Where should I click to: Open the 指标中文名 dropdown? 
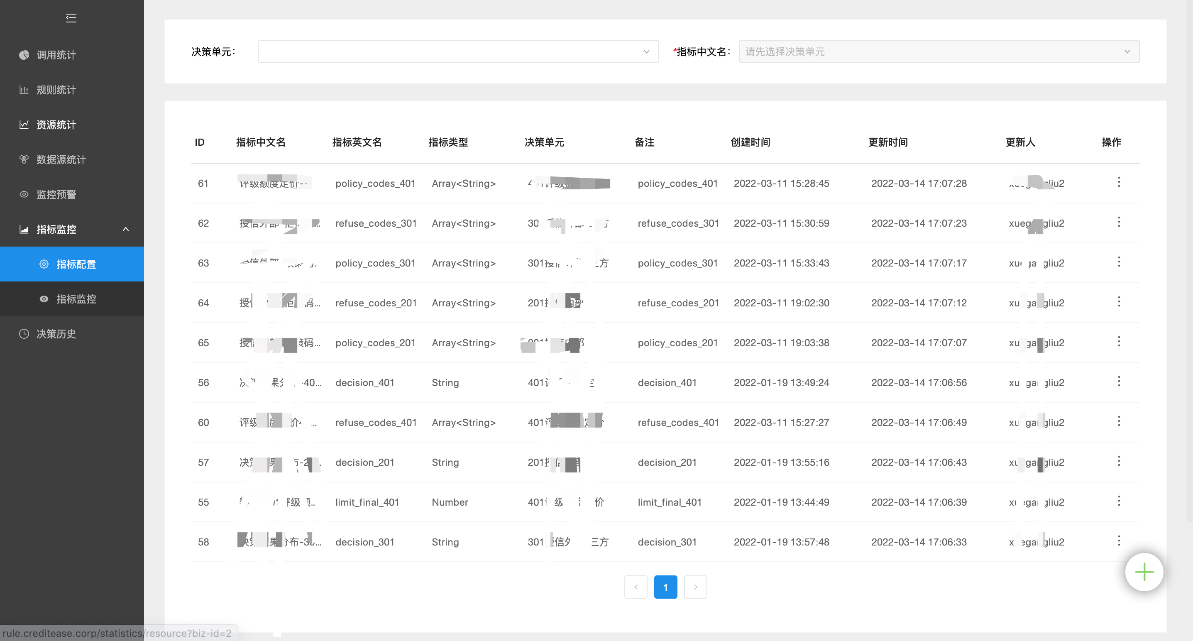click(939, 51)
